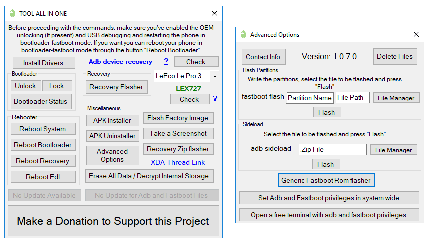Close the Advanced Options window
This screenshot has height=243, width=429.
point(416,34)
